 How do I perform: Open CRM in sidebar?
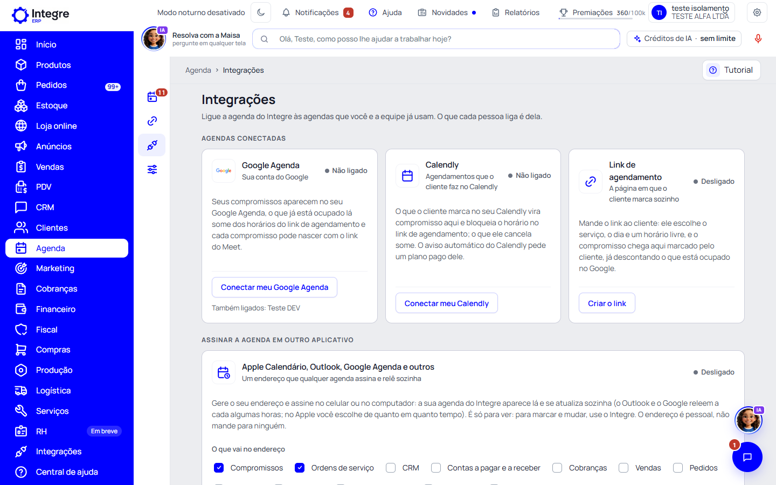coord(67,207)
